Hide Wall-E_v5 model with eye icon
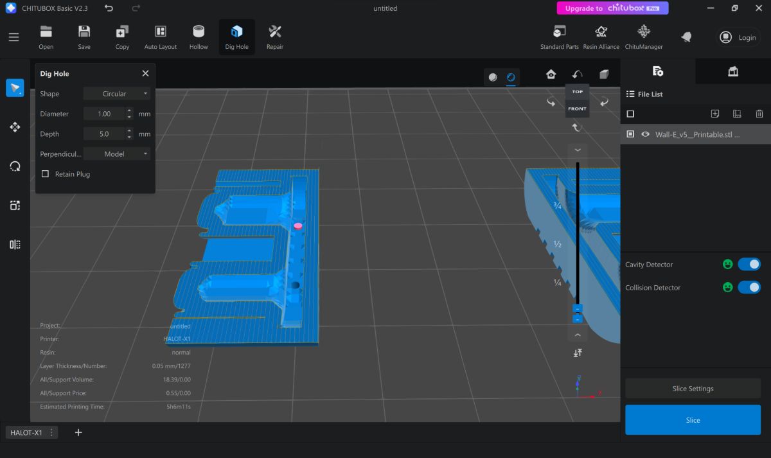Screen dimensions: 771x458 (645, 134)
